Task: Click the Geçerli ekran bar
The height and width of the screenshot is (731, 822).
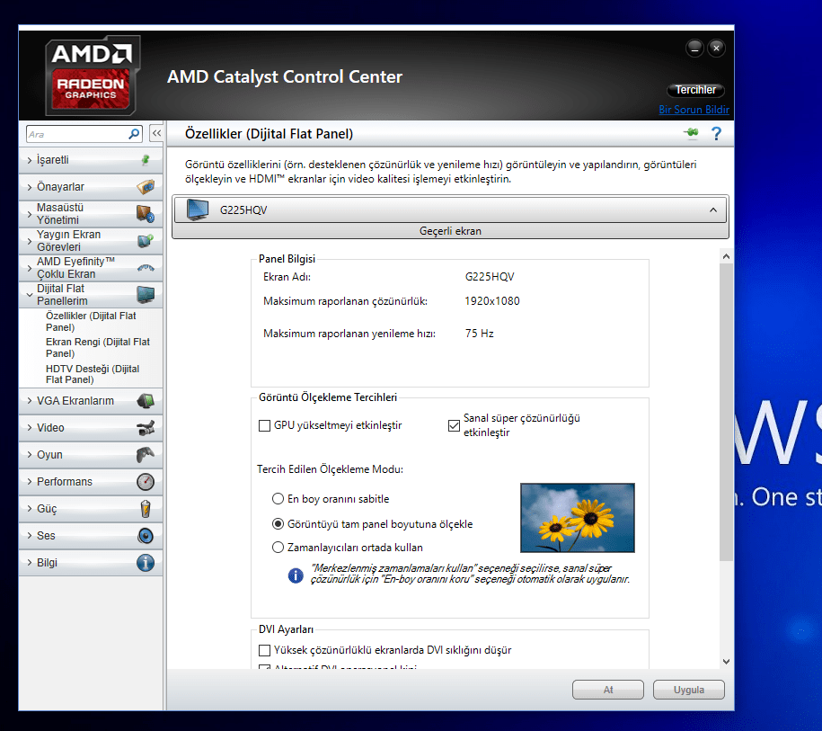Action: (x=450, y=231)
